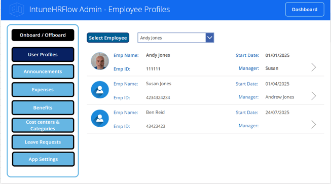Go to the Dashboard
The image size is (331, 184).
point(305,10)
